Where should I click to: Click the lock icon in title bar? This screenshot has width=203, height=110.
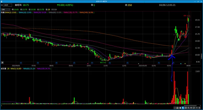pos(1,1)
